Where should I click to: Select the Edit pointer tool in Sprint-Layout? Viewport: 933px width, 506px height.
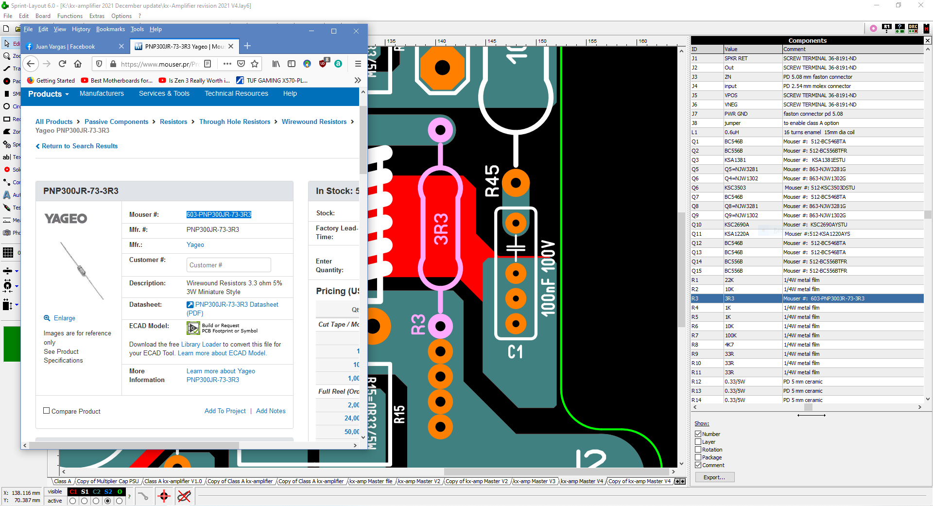(x=11, y=44)
